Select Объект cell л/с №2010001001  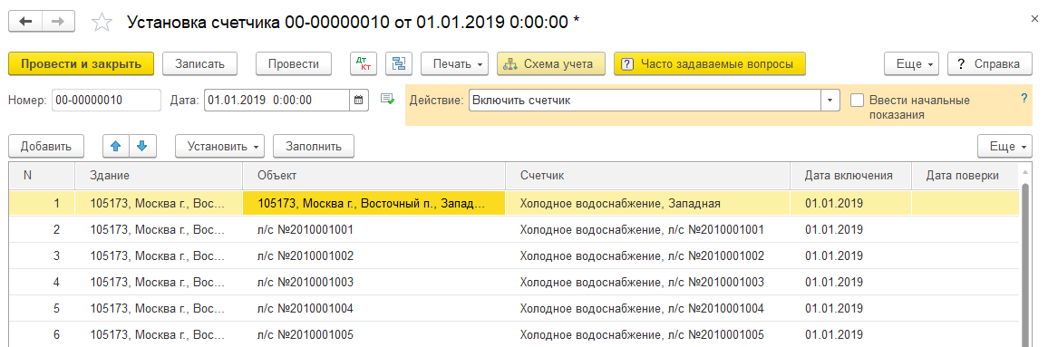click(374, 229)
